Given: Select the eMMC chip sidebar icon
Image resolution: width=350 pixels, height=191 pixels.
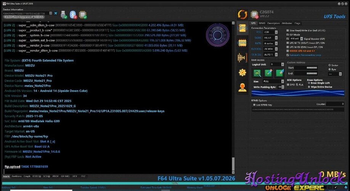Looking at the screenshot, I should pos(242,43).
